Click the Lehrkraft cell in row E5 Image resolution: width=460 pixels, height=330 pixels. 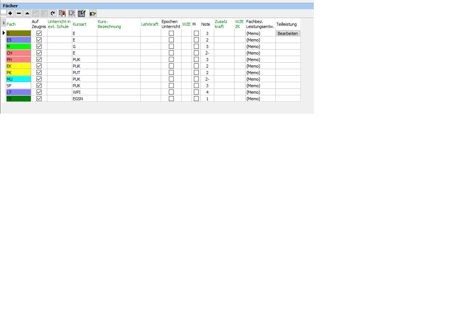(151, 40)
